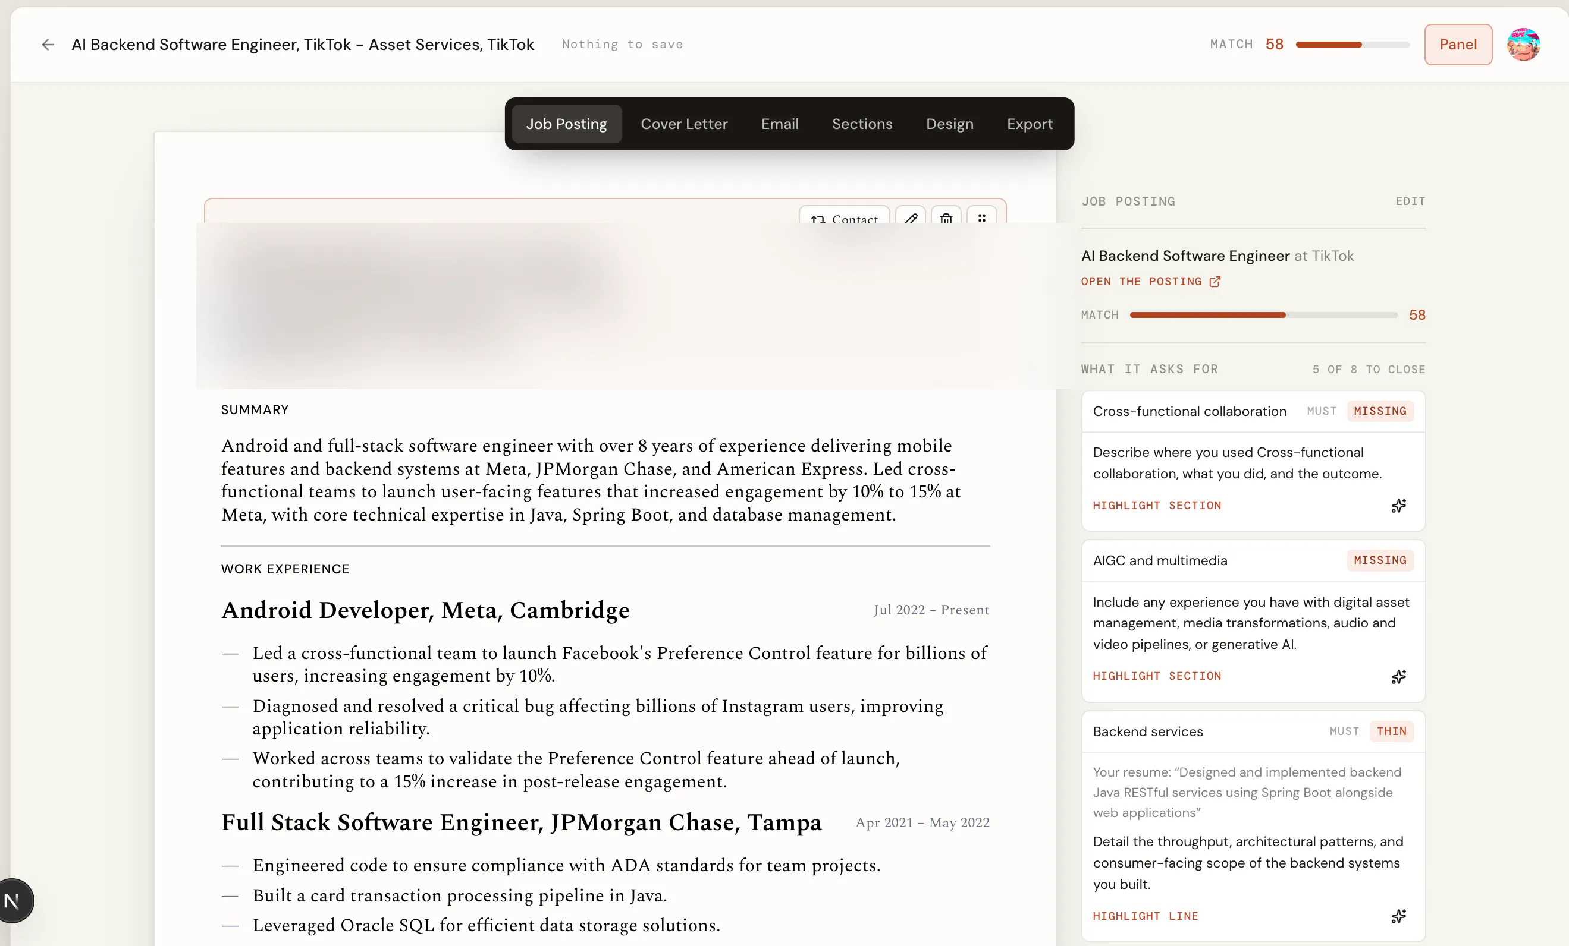Open the Email tab
Viewport: 1569px width, 946px height.
779,124
